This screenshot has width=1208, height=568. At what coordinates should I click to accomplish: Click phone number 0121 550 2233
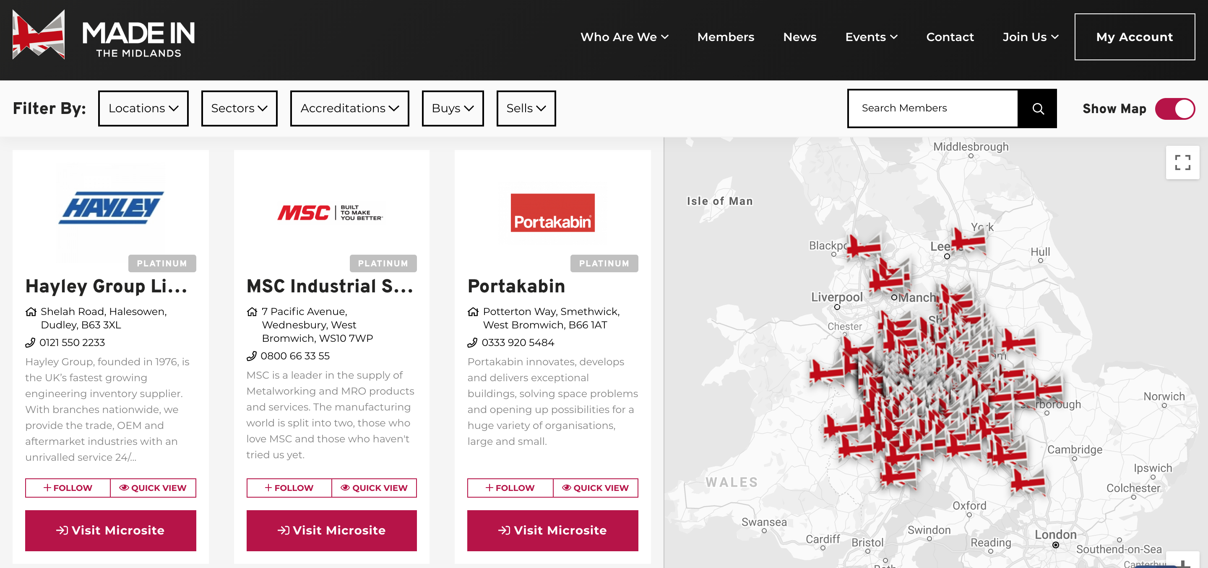[72, 343]
